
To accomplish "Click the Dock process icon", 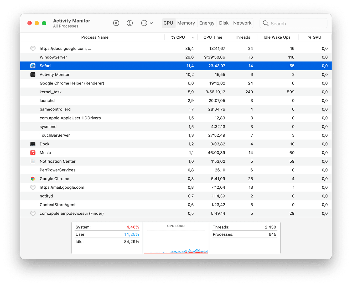I will coord(33,144).
